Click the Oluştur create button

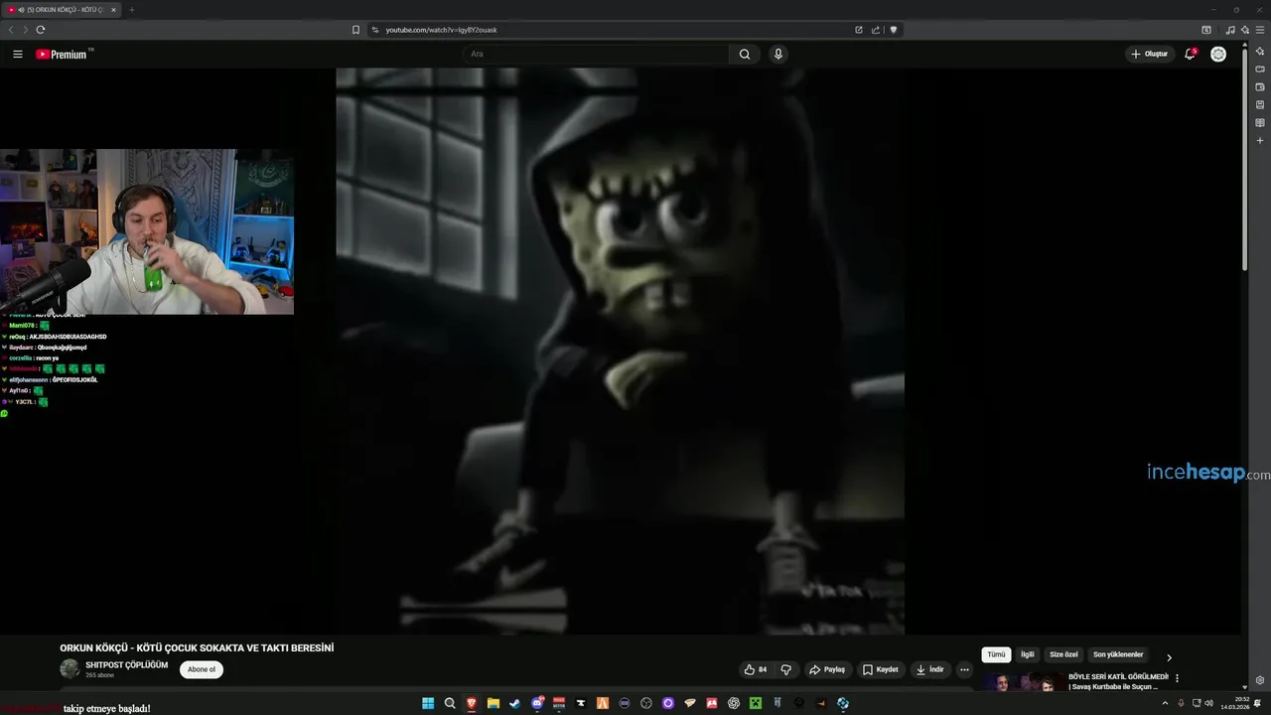tap(1150, 54)
